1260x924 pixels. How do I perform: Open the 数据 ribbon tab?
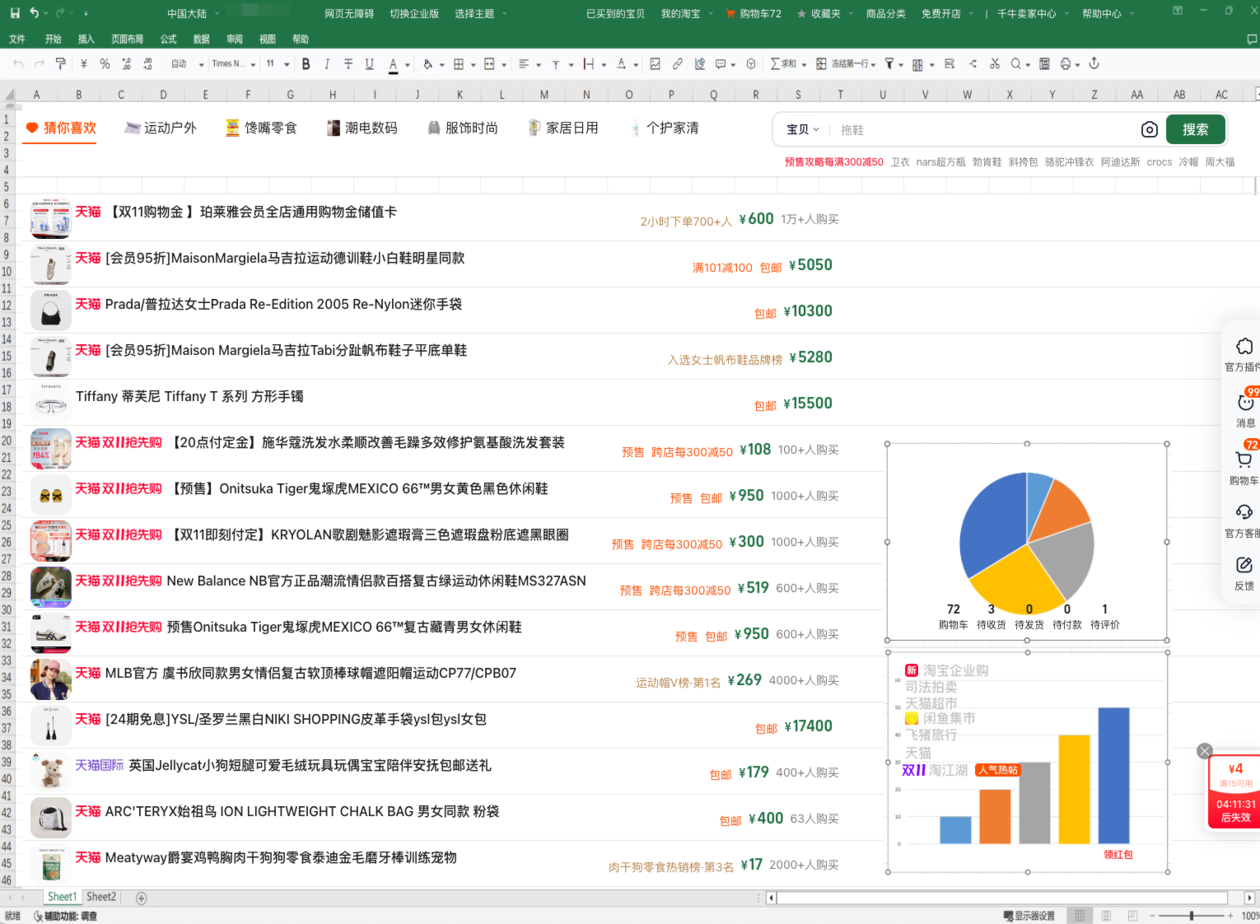tap(202, 39)
